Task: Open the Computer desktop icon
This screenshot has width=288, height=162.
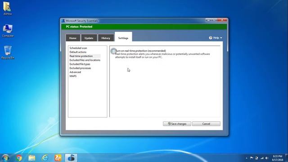Action: coord(8,31)
